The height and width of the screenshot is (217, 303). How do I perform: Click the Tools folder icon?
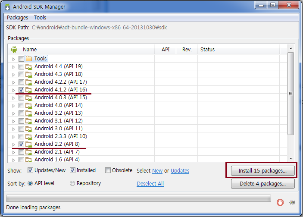(29, 59)
